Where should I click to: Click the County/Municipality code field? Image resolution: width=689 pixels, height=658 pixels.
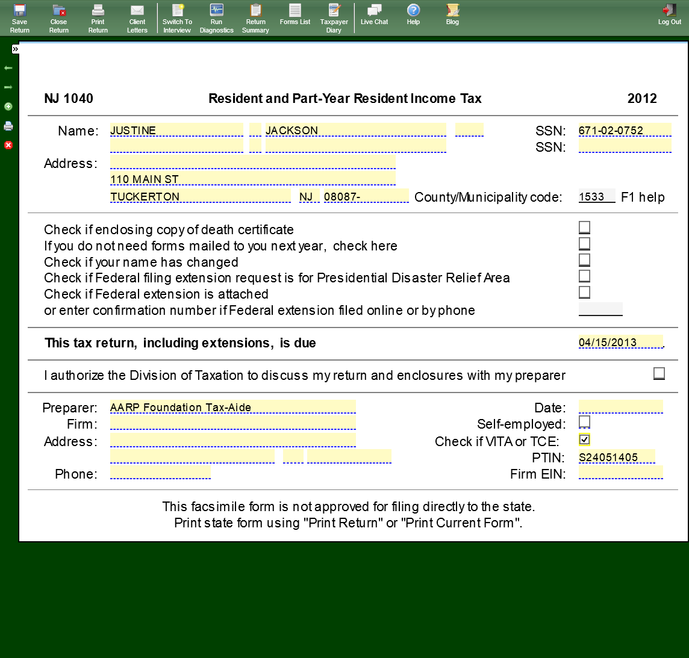coord(596,197)
